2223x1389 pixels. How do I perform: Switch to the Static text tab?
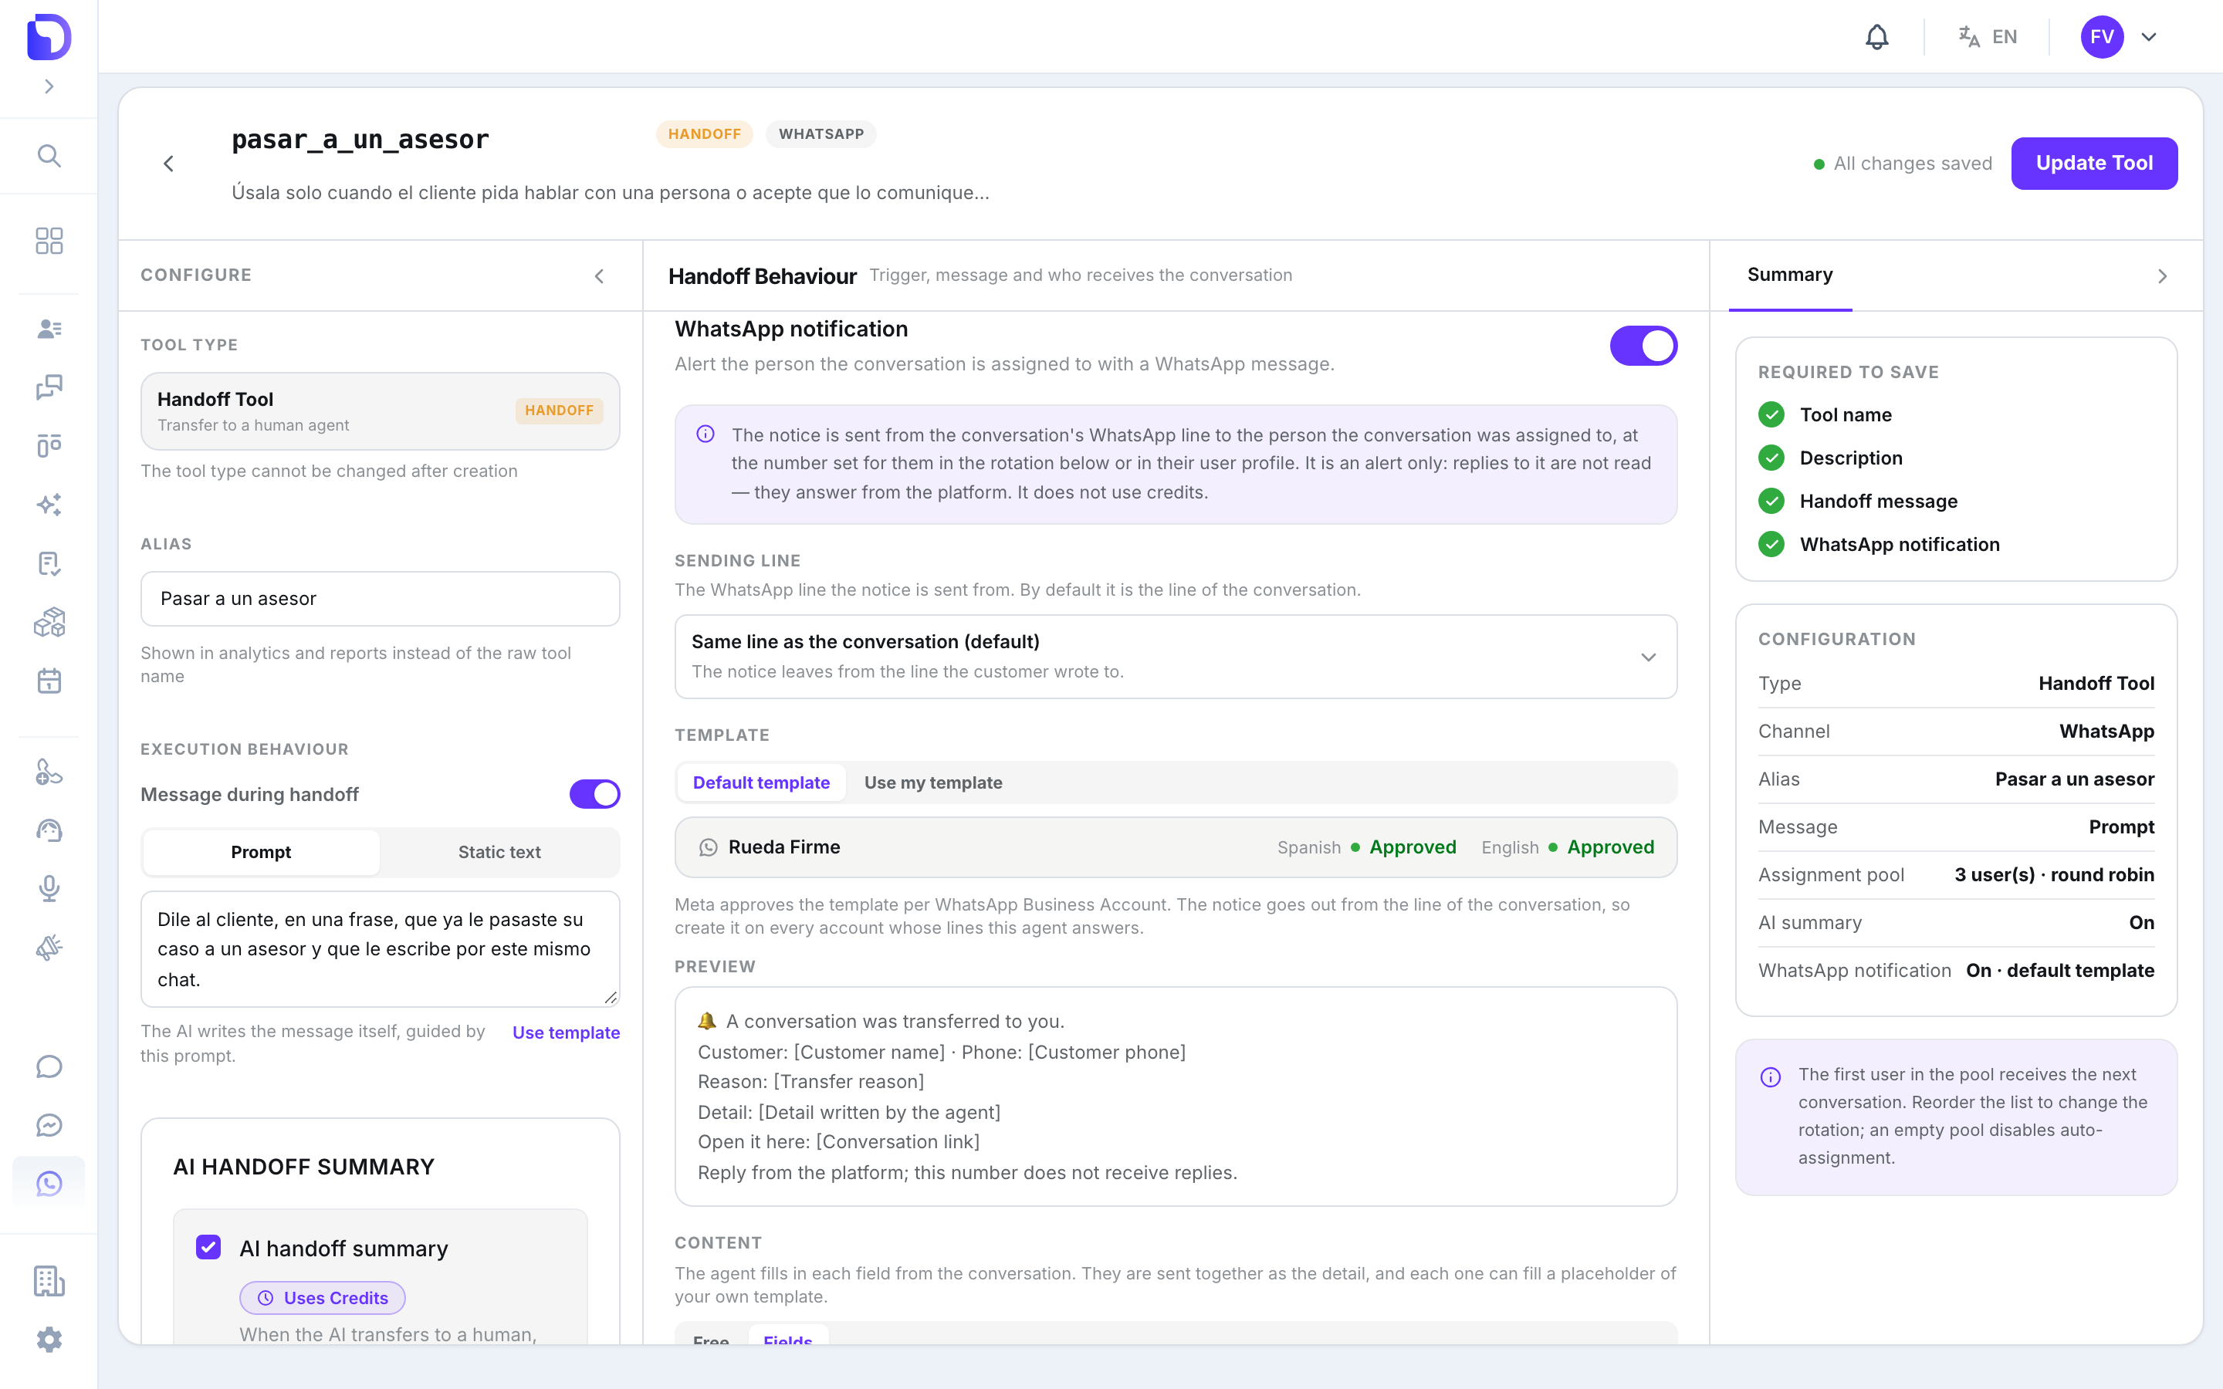click(499, 852)
